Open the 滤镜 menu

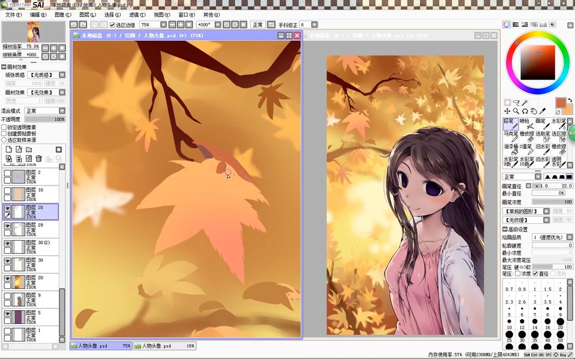[x=137, y=15]
